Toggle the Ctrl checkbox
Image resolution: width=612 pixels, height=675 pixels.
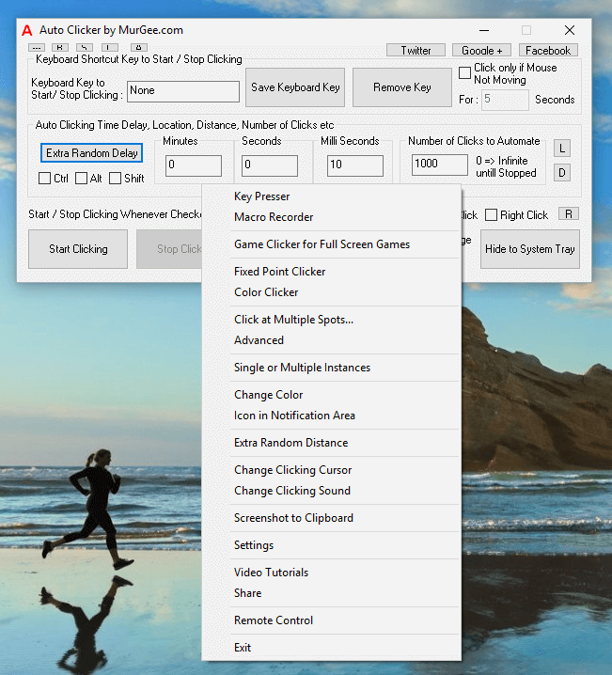[x=45, y=179]
